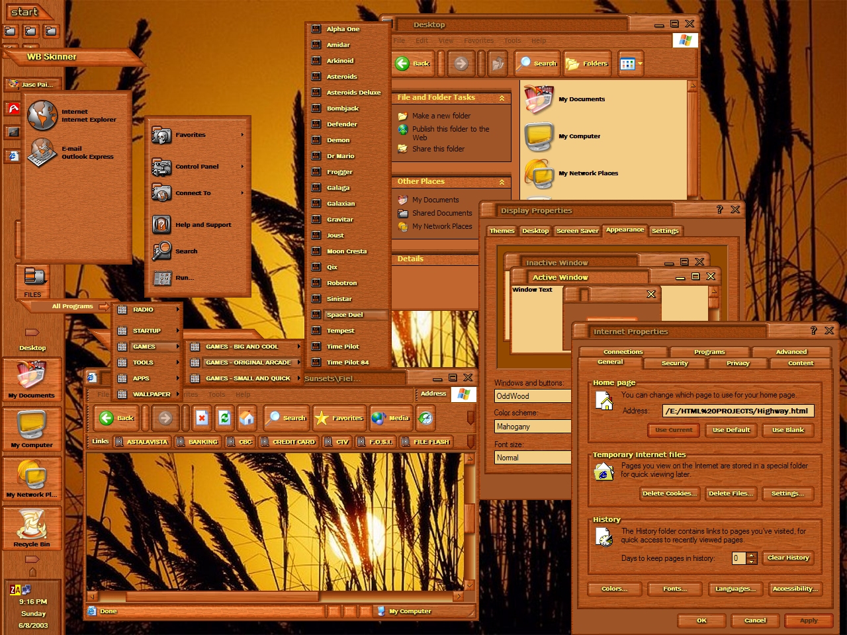Viewport: 847px width, 635px height.
Task: Open Help and Support in the start menu
Action: click(x=197, y=225)
